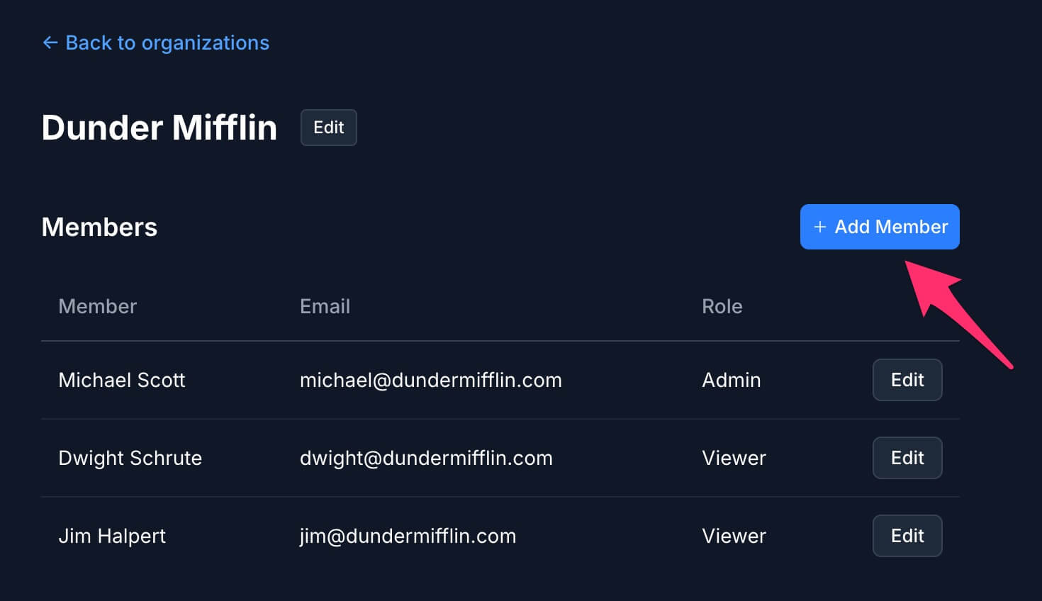
Task: Click dwight@dundermifflin.com email address
Action: coord(426,458)
